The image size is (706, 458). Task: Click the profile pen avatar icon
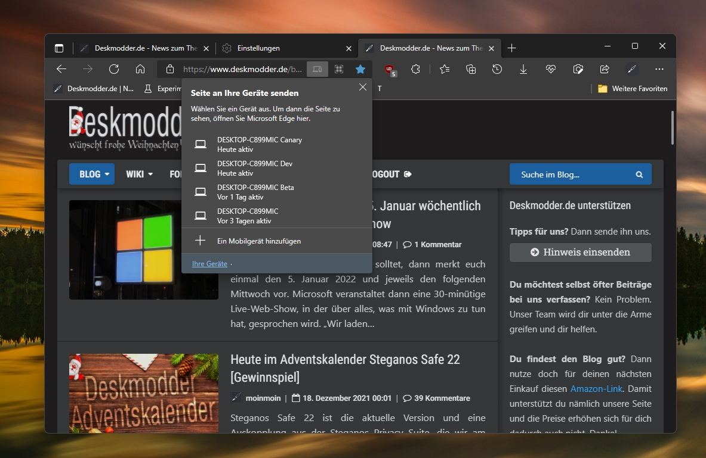(x=632, y=69)
